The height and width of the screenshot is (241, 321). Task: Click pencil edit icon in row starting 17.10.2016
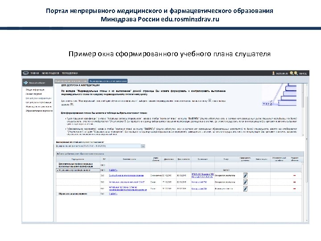[245, 182]
